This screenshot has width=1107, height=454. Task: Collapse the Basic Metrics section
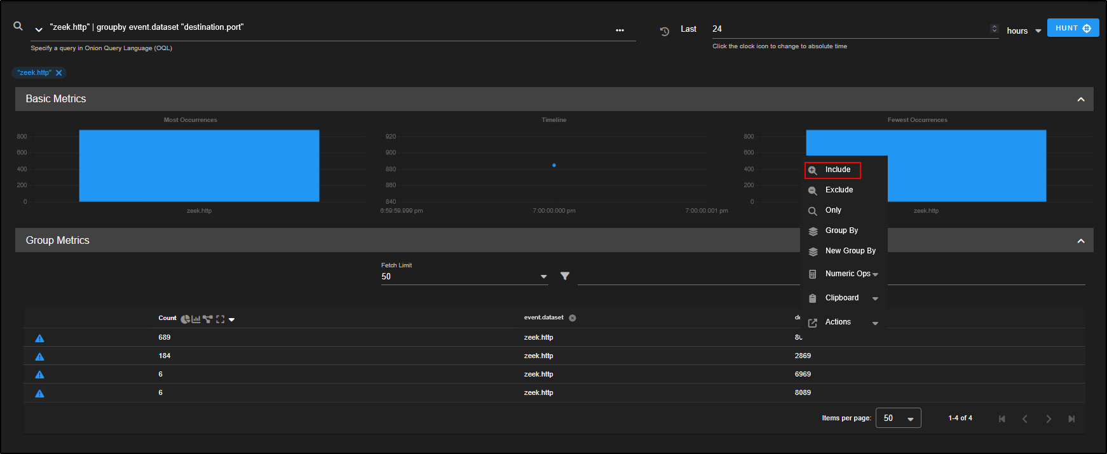pos(1080,100)
